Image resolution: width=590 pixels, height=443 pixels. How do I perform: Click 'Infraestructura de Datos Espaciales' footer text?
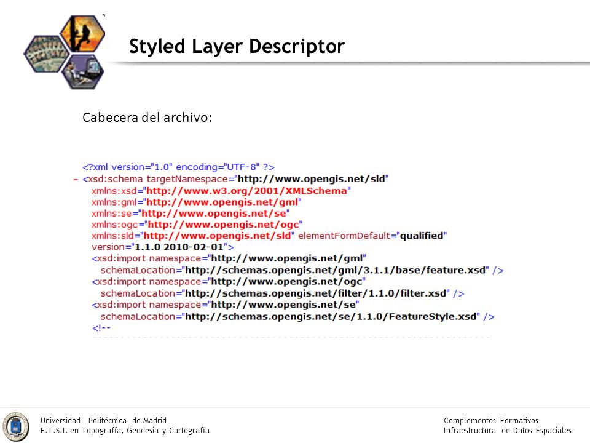point(507,431)
